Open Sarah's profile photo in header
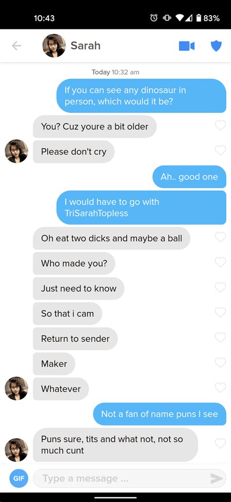 tap(54, 46)
